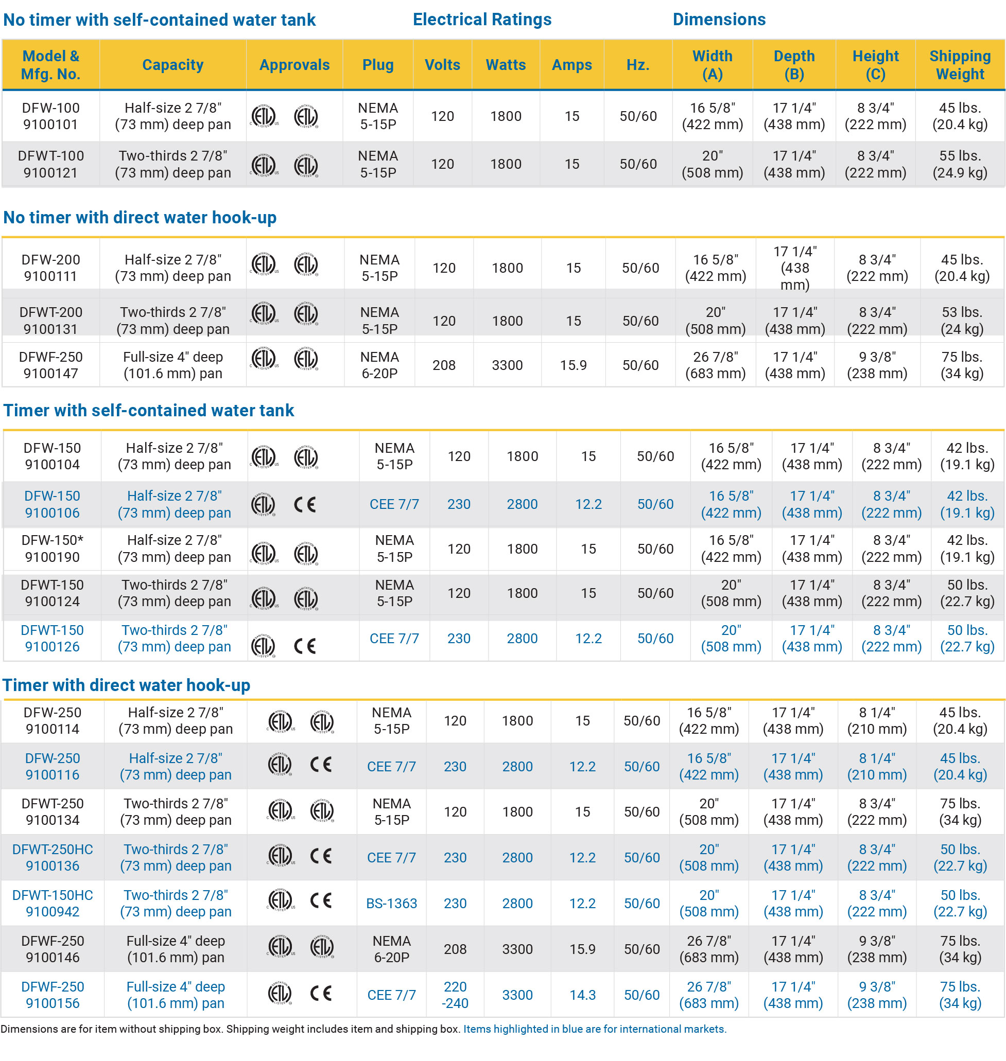Viewport: 1006px width, 1061px height.
Task: Click the blue DFWT-150HC 9100942 model text
Action: (x=53, y=903)
